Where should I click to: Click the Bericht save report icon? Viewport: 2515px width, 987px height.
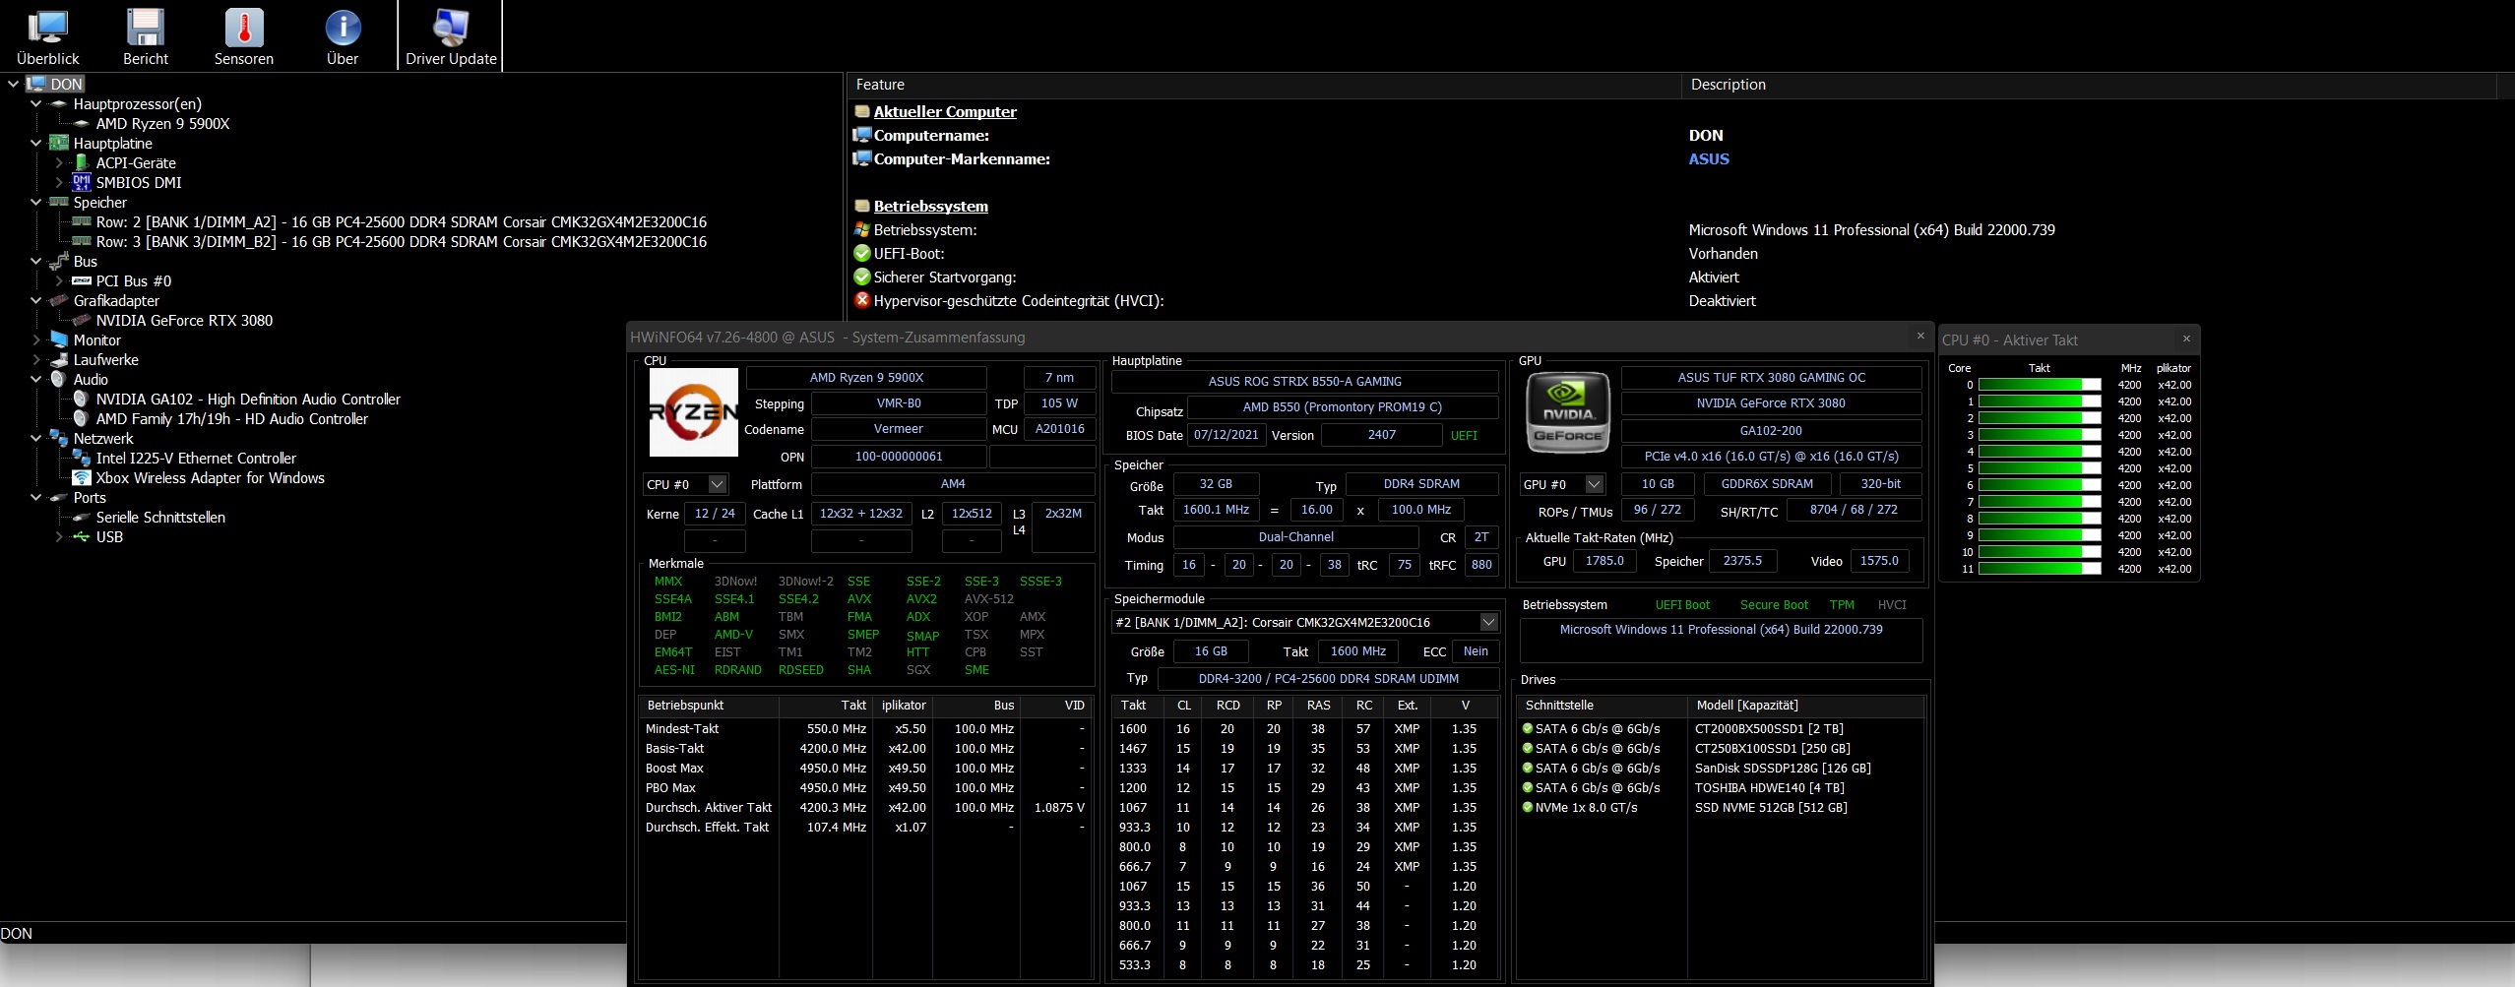(146, 28)
